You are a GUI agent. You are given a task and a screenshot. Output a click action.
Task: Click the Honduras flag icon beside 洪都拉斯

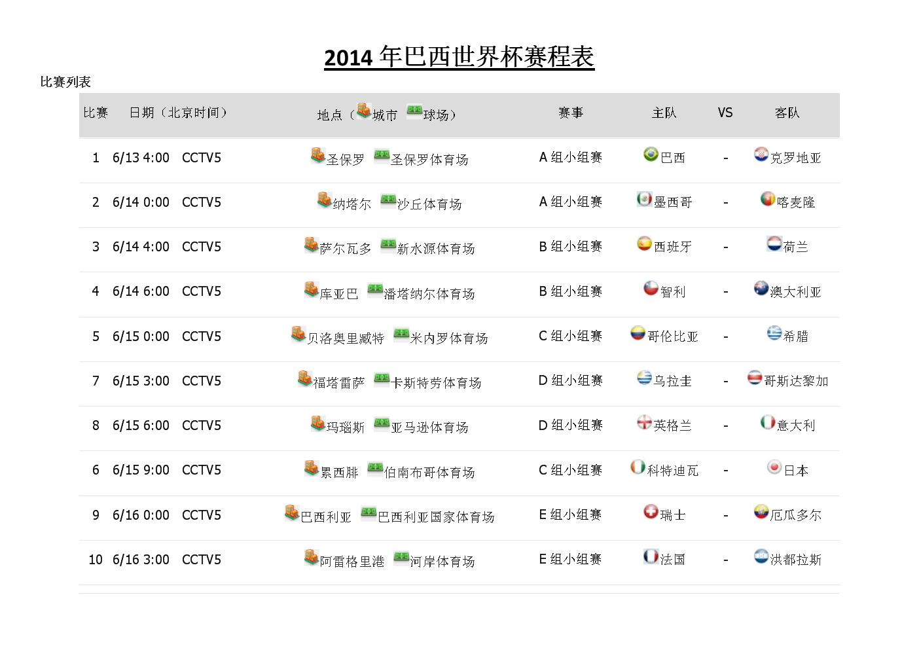click(761, 556)
